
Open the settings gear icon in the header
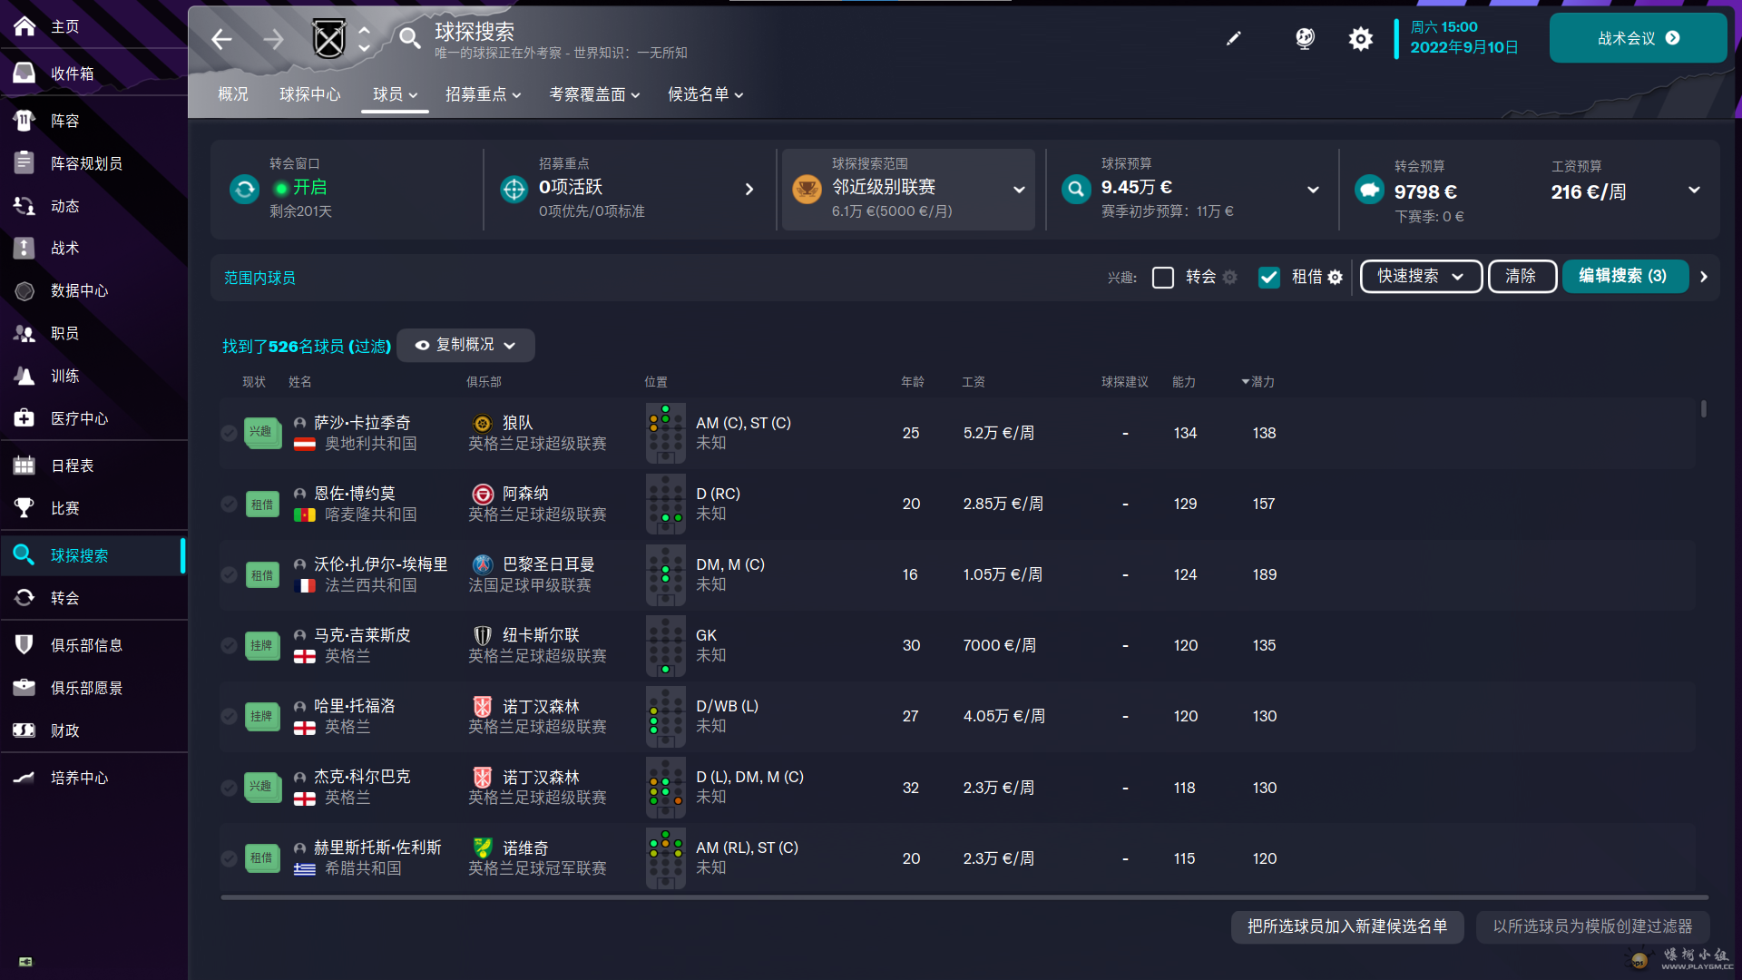(x=1360, y=39)
